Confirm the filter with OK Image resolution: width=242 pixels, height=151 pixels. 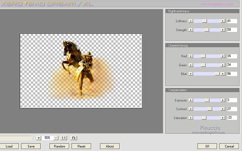pos(207,146)
